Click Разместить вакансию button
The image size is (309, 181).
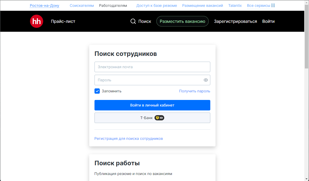(x=182, y=21)
